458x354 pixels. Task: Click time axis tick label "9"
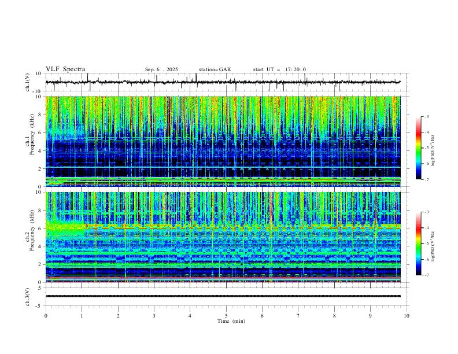(x=370, y=316)
